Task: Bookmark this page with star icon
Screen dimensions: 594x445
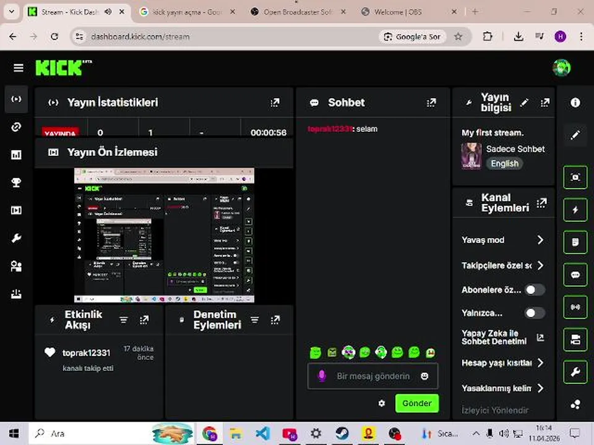Action: pos(458,36)
